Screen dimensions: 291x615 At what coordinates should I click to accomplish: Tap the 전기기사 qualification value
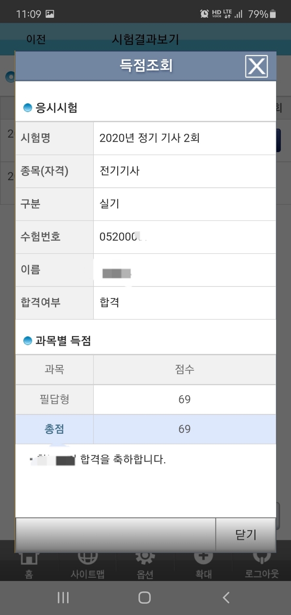[120, 171]
